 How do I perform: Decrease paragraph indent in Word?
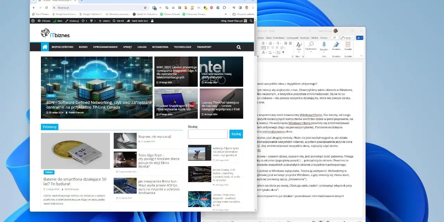pyautogui.click(x=285, y=43)
